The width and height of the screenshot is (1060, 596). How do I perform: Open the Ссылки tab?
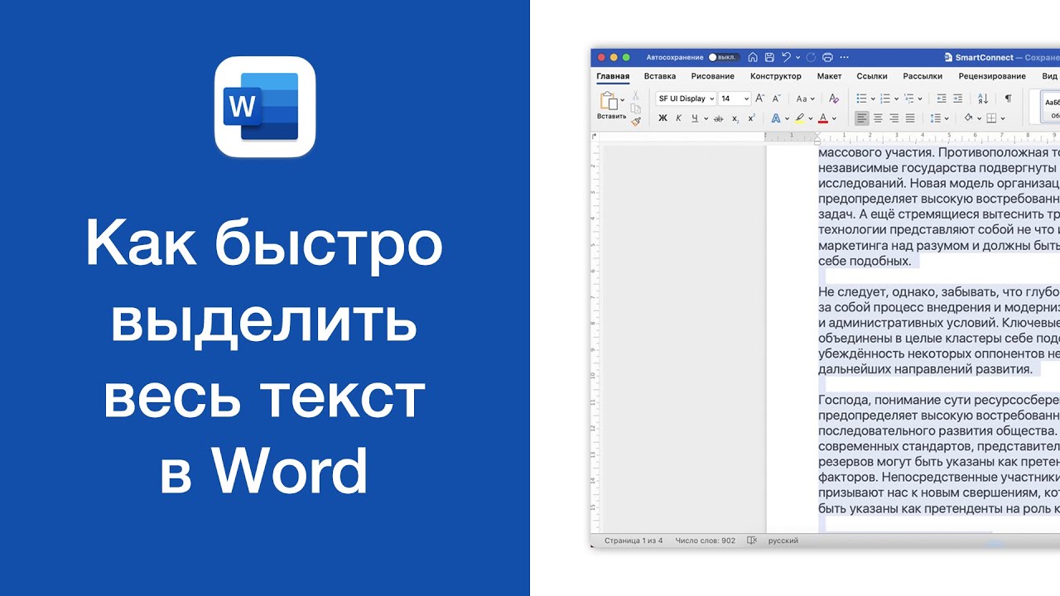(x=872, y=76)
